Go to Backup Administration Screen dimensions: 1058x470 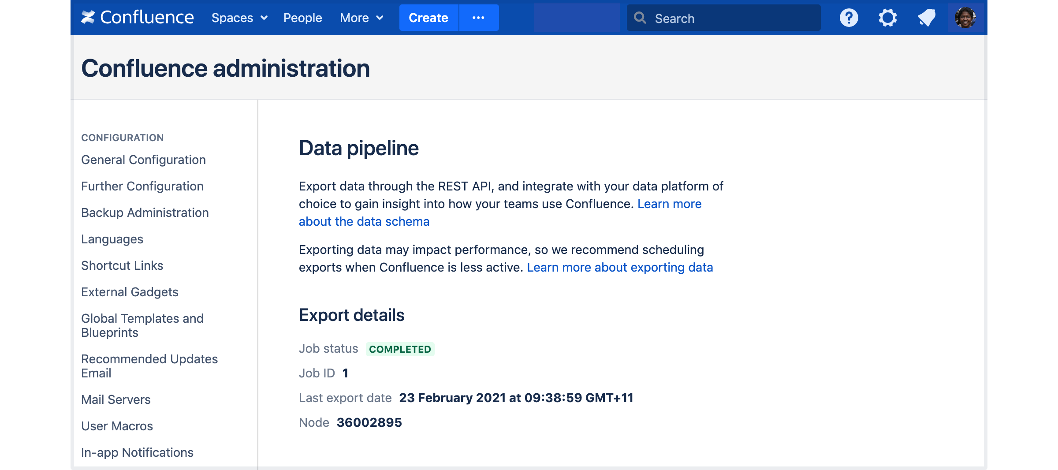(145, 213)
